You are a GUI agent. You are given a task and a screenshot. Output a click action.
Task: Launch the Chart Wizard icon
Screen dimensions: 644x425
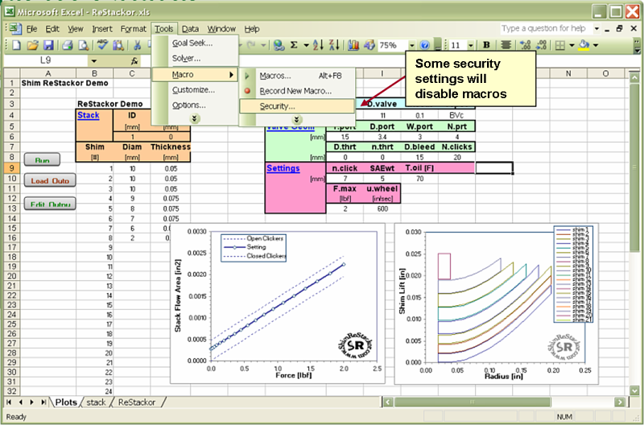pos(353,45)
